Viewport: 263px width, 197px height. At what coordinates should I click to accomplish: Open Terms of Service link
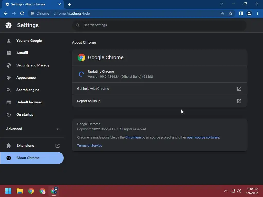pos(90,146)
